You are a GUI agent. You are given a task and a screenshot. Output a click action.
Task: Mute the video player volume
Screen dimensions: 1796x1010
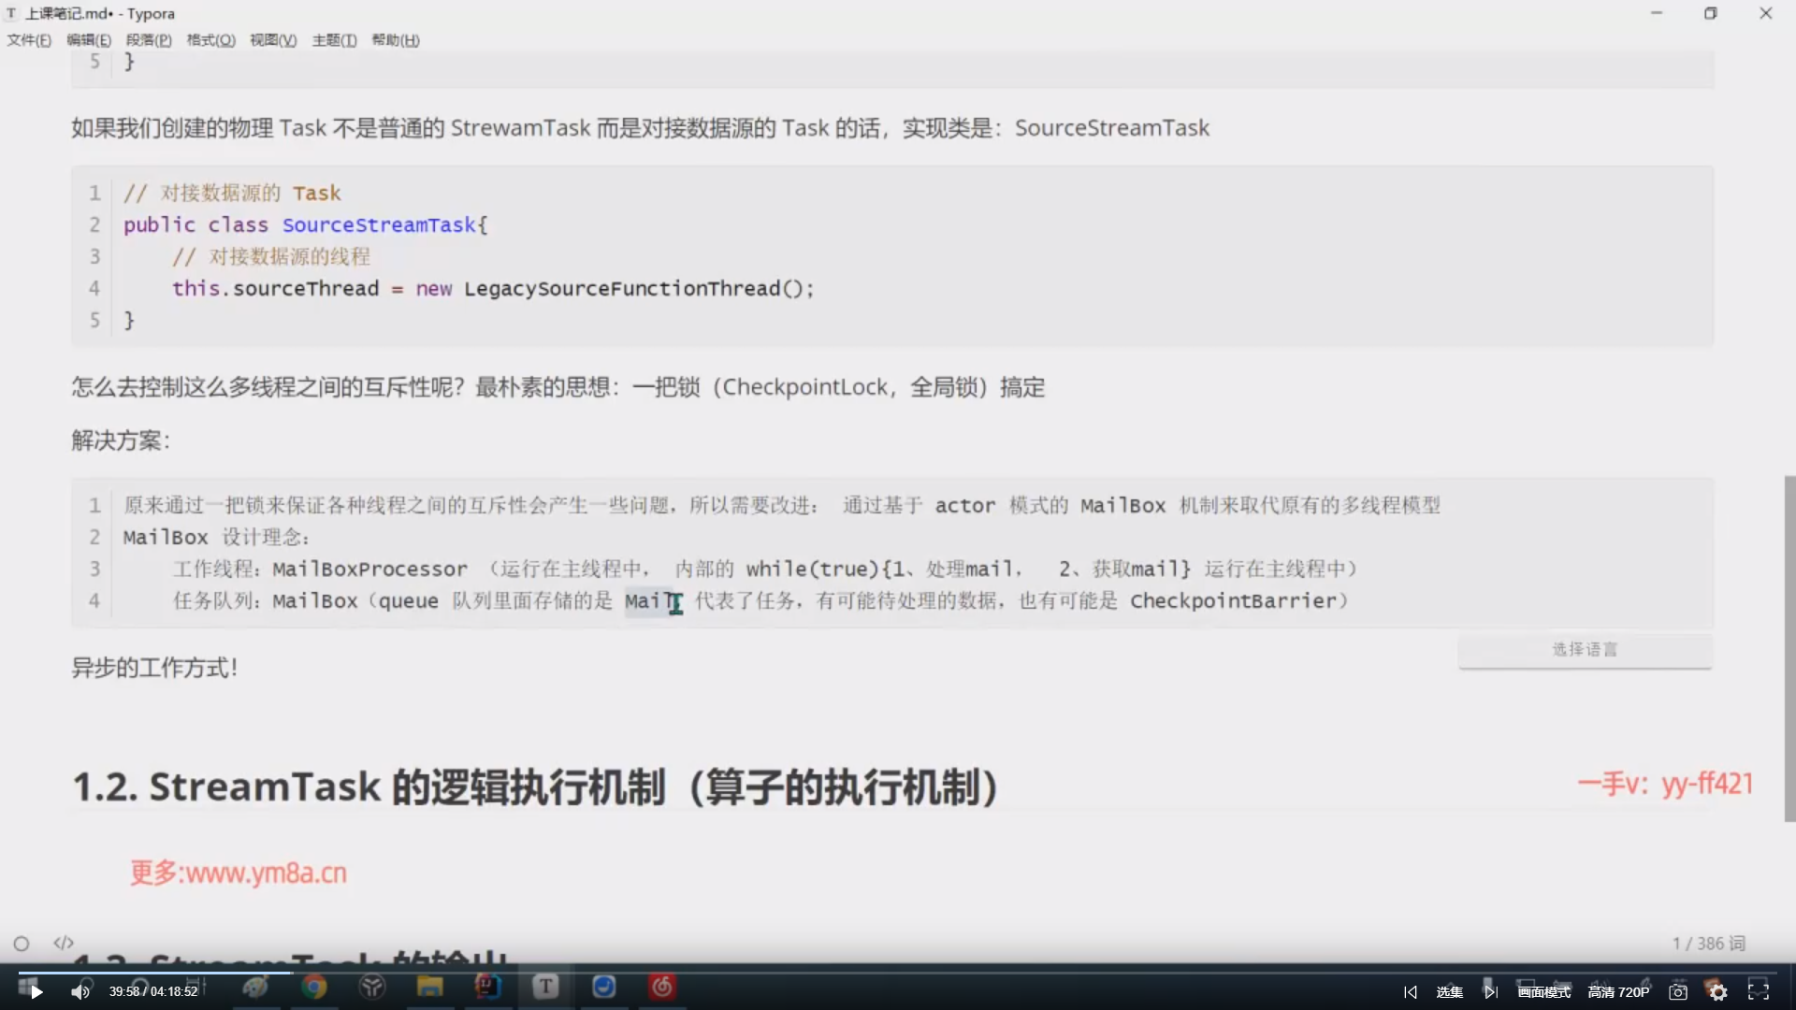click(x=80, y=992)
